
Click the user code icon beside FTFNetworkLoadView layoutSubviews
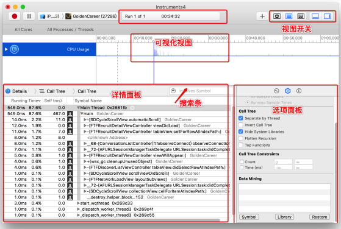pos(70,179)
